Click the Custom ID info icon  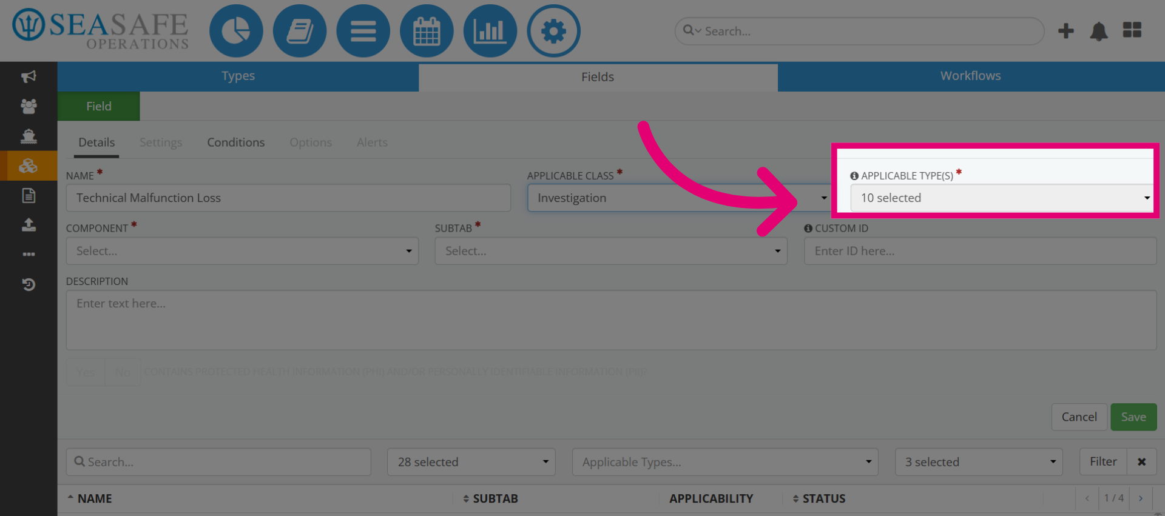tap(808, 229)
